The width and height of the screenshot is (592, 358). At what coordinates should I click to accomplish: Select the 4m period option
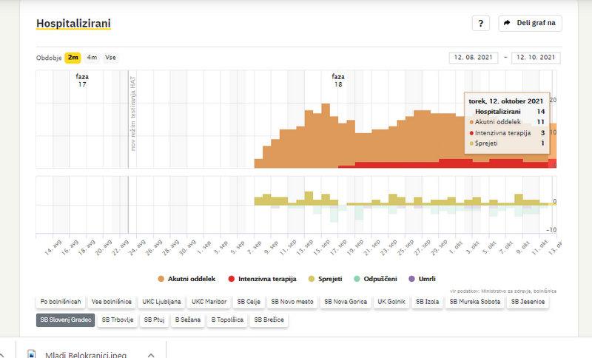tap(92, 58)
